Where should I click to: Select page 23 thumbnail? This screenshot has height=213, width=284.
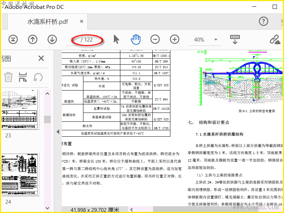click(x=20, y=109)
